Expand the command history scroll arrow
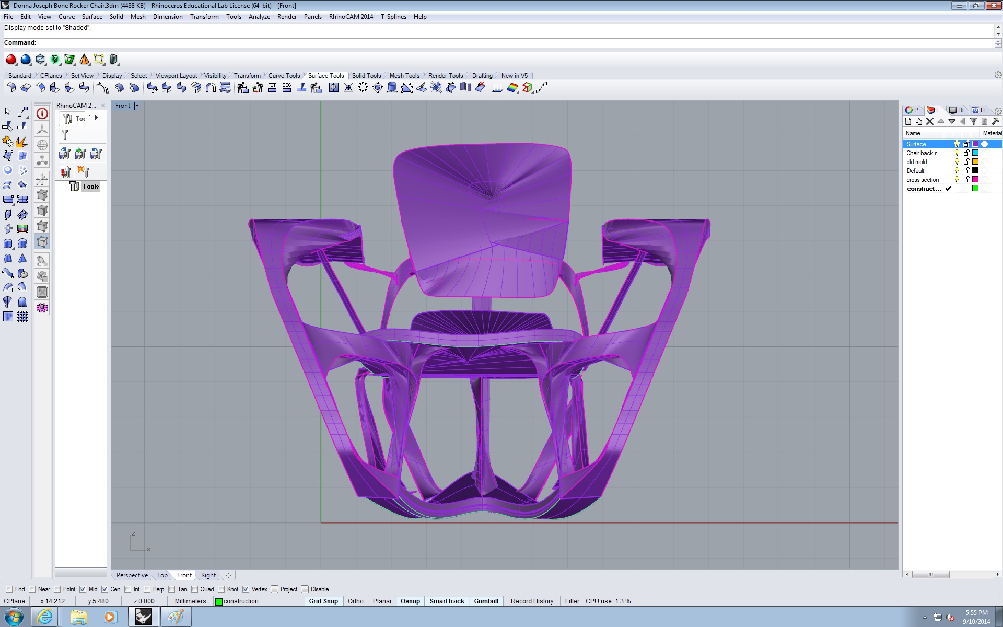Viewport: 1003px width, 627px height. 998,34
